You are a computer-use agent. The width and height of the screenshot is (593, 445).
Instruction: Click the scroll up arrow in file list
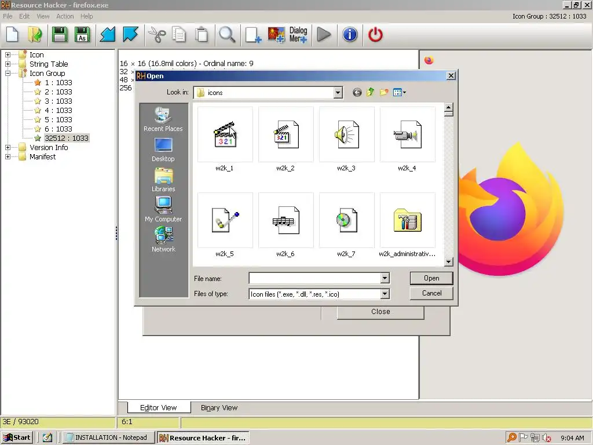click(x=449, y=107)
